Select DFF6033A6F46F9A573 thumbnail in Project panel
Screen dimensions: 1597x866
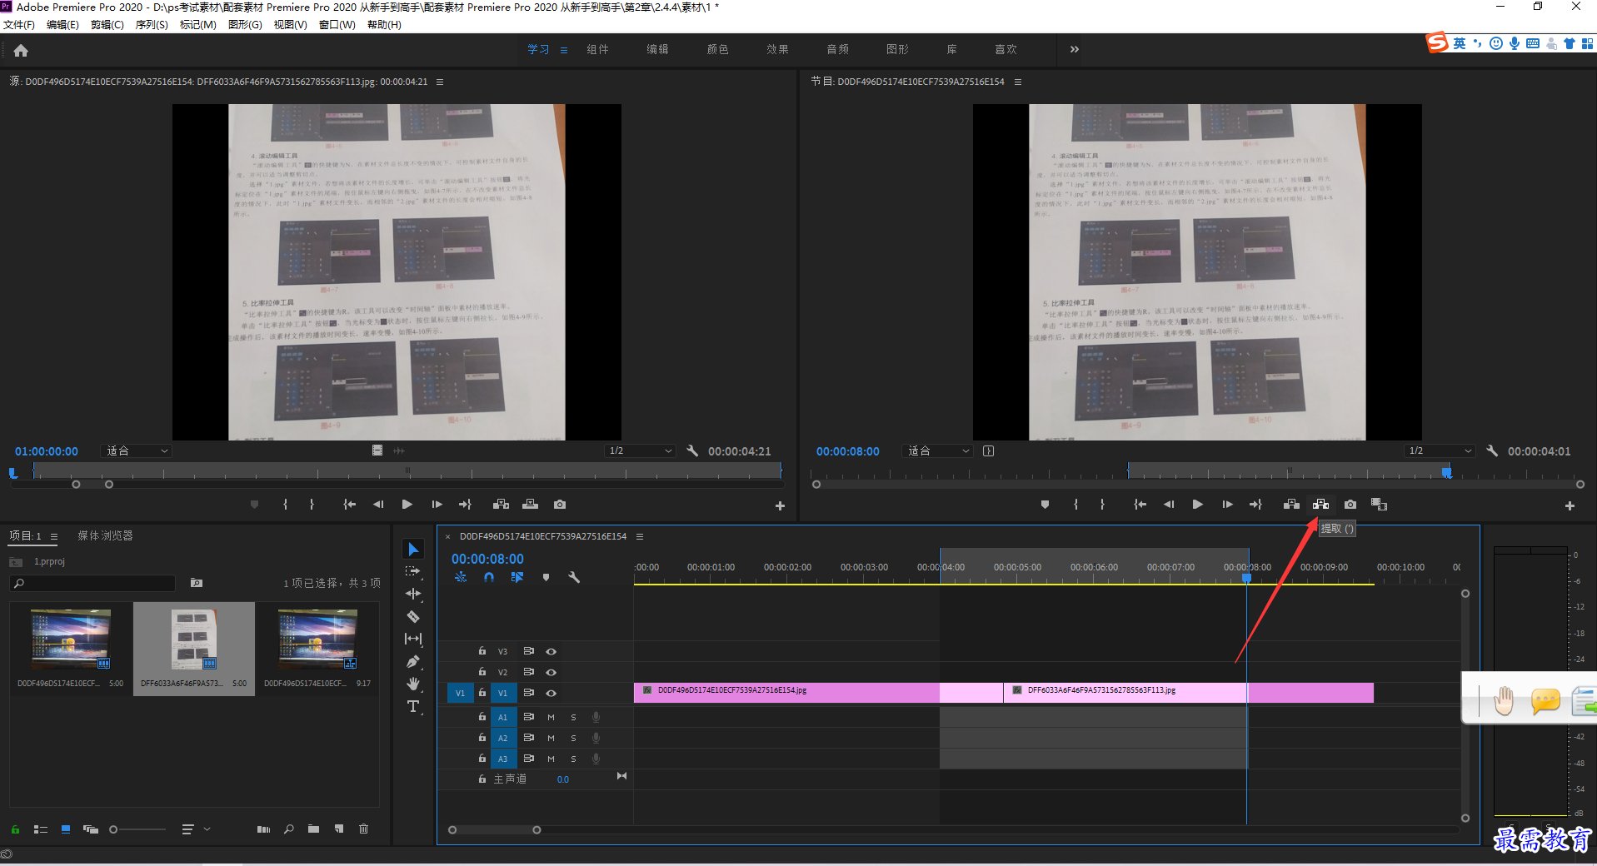pos(194,640)
